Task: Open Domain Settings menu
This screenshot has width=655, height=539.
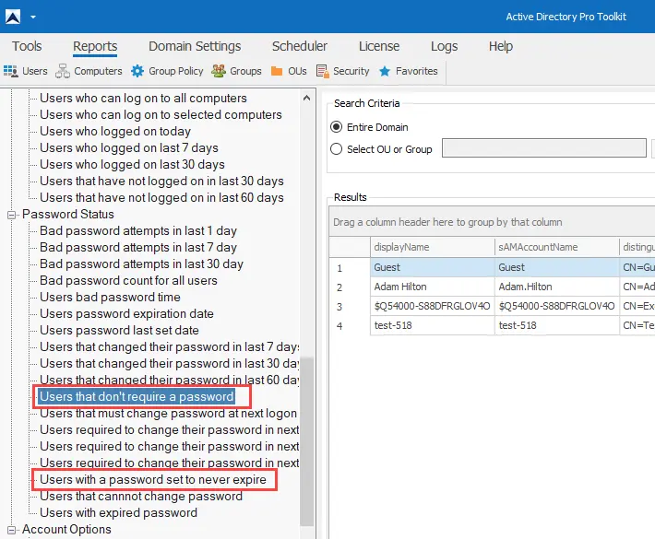Action: pos(195,46)
